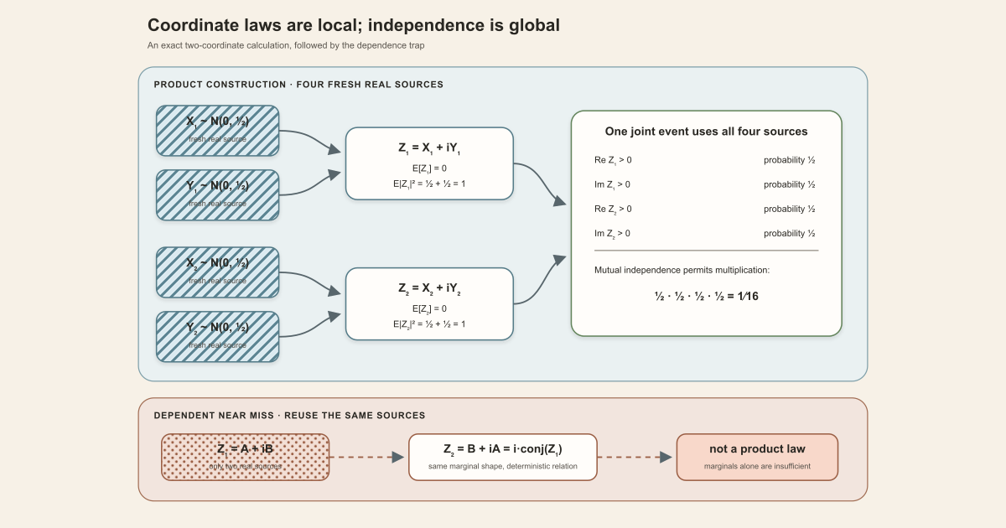Image resolution: width=1006 pixels, height=528 pixels.
Task: Click the dashed arrow pointing to 'not a product law'
Action: [x=635, y=457]
